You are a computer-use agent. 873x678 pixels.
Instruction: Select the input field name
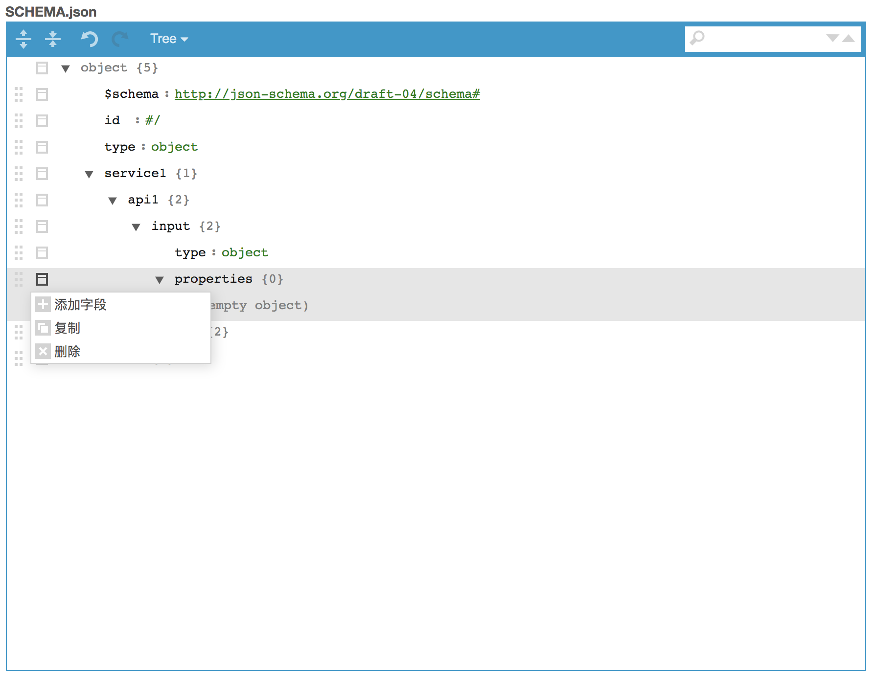(170, 226)
